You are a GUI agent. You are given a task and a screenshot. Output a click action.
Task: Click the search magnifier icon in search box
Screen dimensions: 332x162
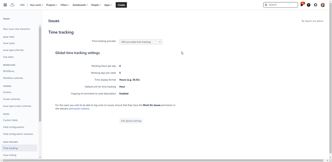266,5
